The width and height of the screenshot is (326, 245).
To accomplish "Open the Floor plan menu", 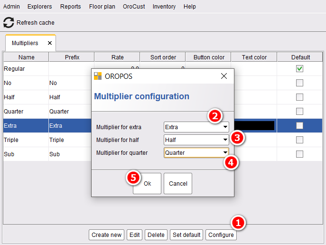I will tap(102, 7).
